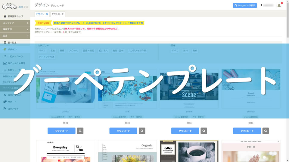Follow the ご契約にすすむ link
The width and height of the screenshot is (289, 162).
point(135,23)
